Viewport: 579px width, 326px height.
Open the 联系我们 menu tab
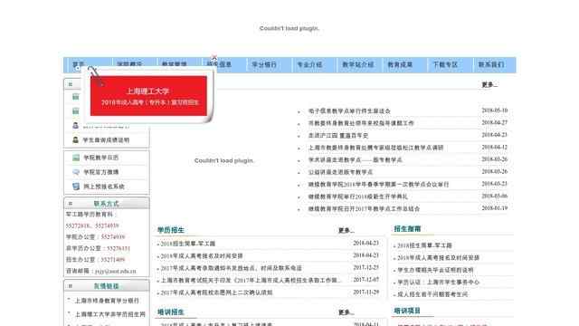[x=490, y=64]
